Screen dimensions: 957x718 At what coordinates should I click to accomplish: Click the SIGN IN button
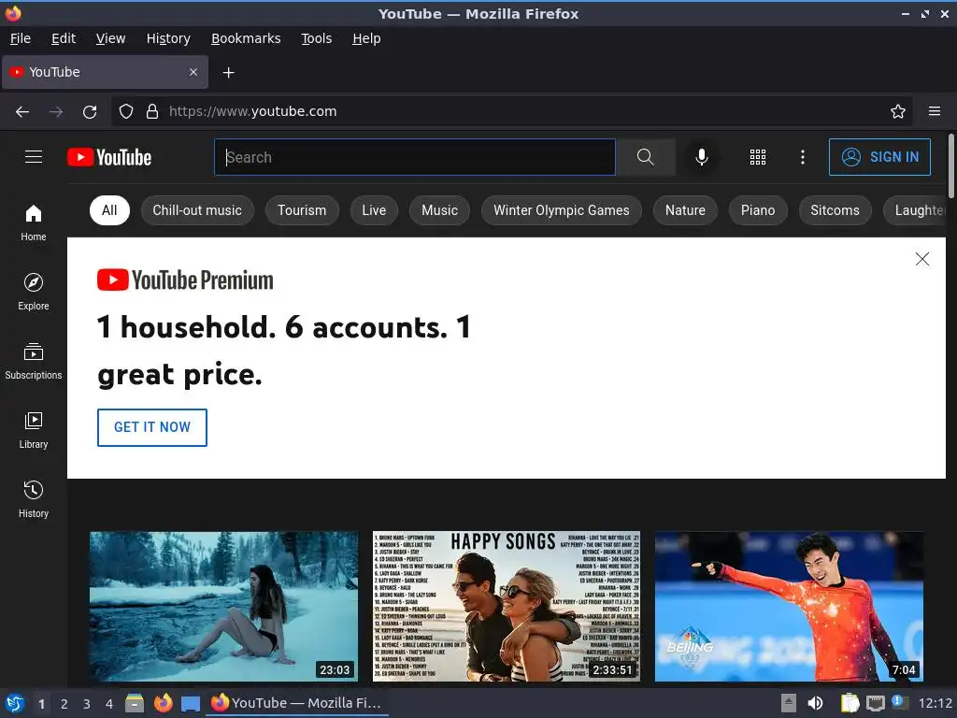tap(879, 157)
